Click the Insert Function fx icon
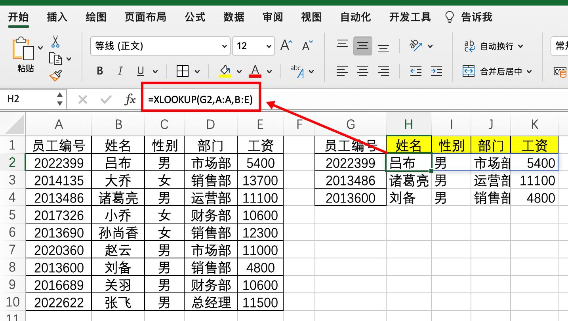 coord(130,100)
